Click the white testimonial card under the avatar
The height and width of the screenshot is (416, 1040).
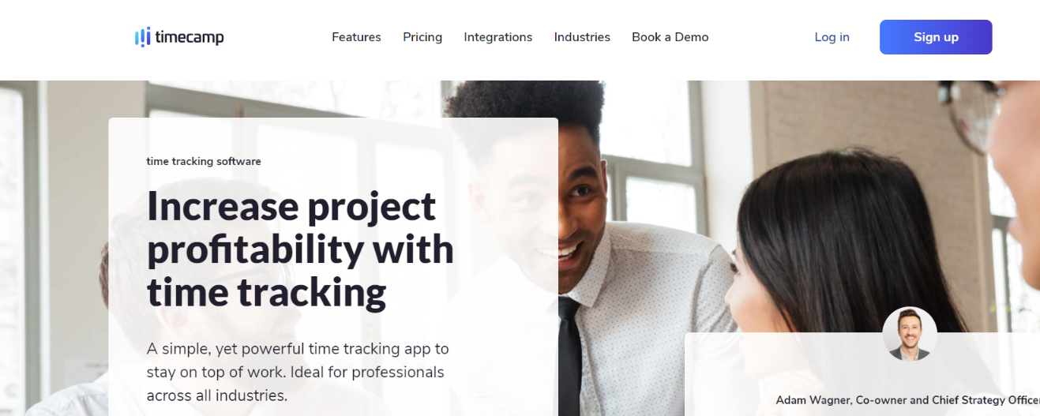(x=862, y=375)
